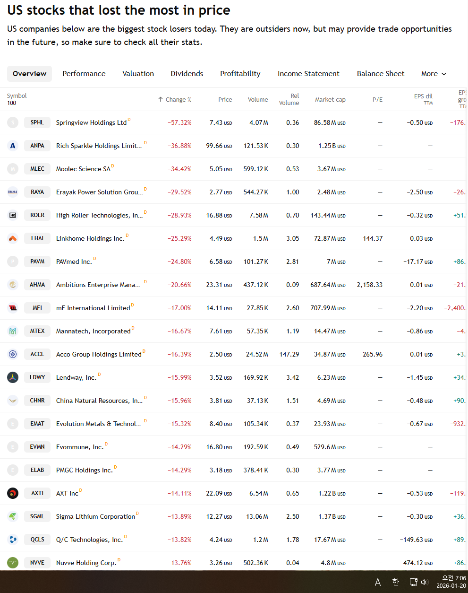Click the 147.29 relative volume for ACCL
The image size is (468, 593).
[x=289, y=354]
